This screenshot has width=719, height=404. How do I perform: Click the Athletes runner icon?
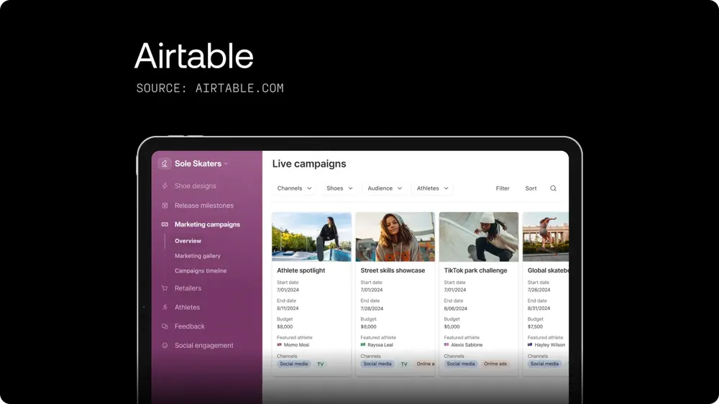165,307
